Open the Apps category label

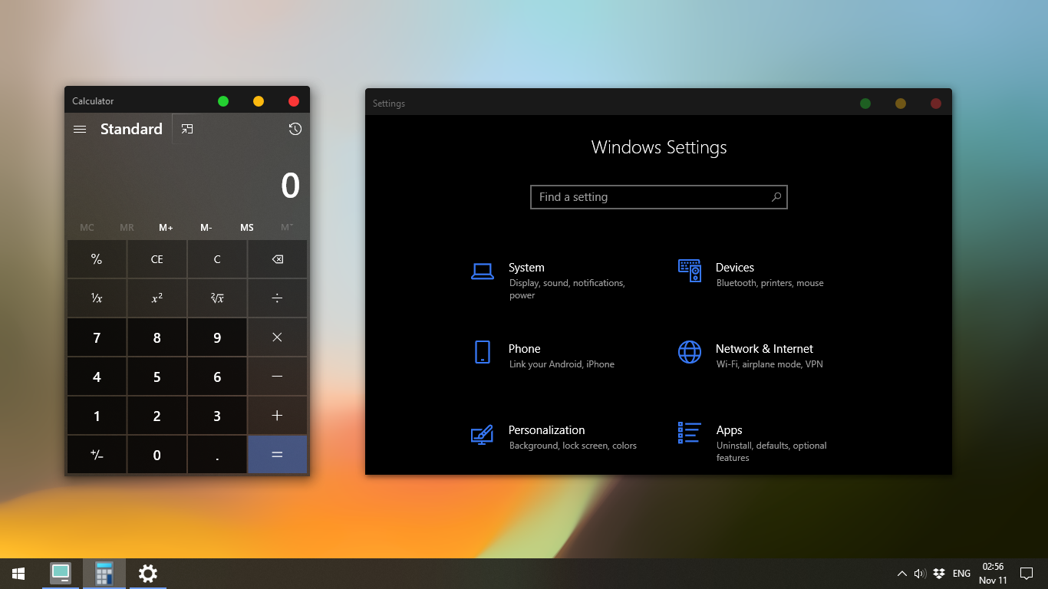[730, 430]
